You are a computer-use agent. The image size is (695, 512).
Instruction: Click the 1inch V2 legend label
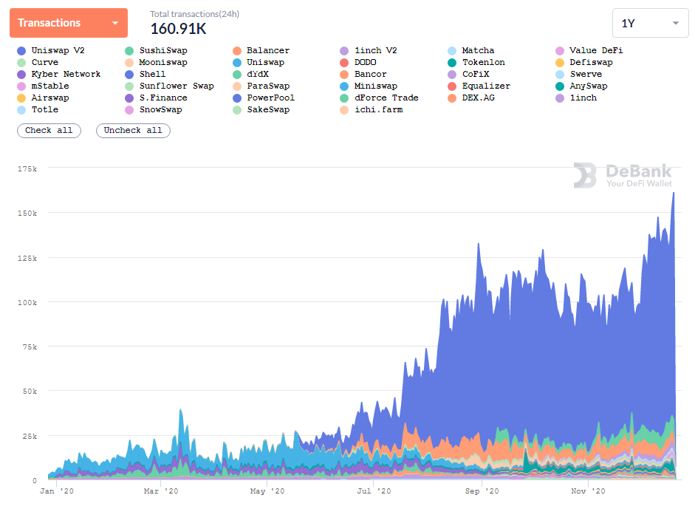pyautogui.click(x=376, y=50)
